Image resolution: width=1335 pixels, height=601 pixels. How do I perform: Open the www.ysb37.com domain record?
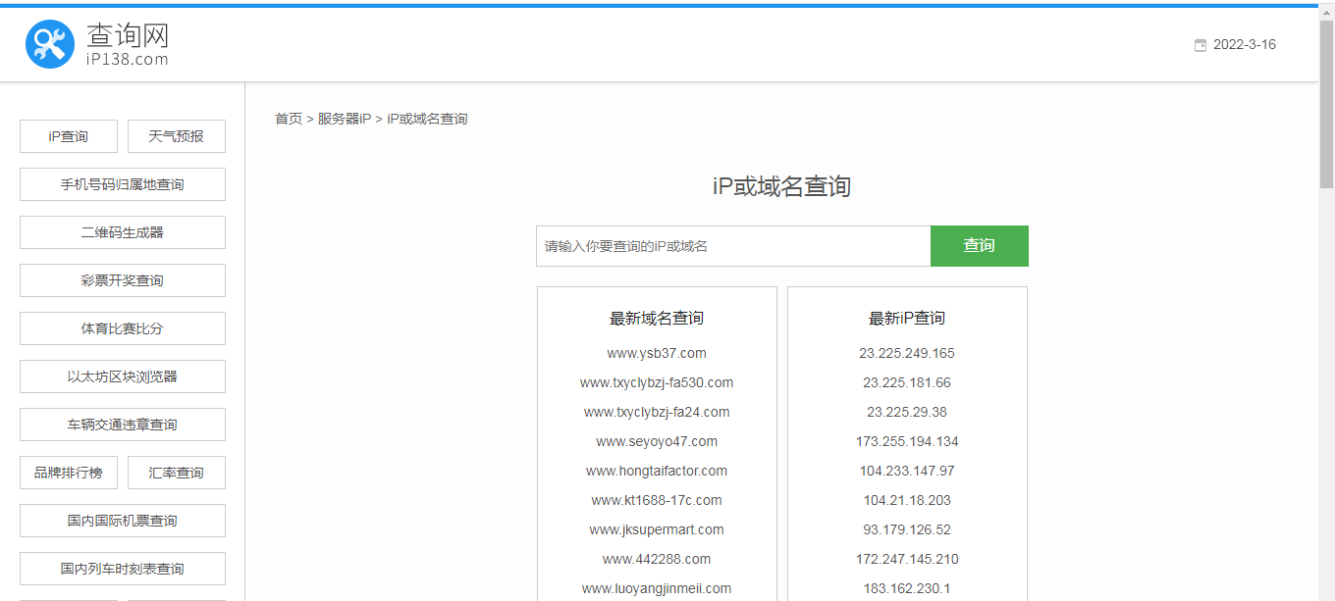click(x=656, y=353)
